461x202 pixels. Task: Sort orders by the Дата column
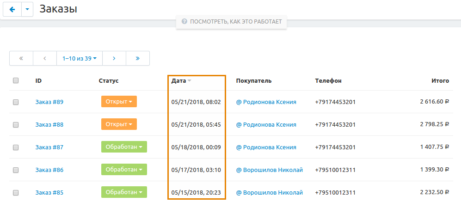point(179,80)
